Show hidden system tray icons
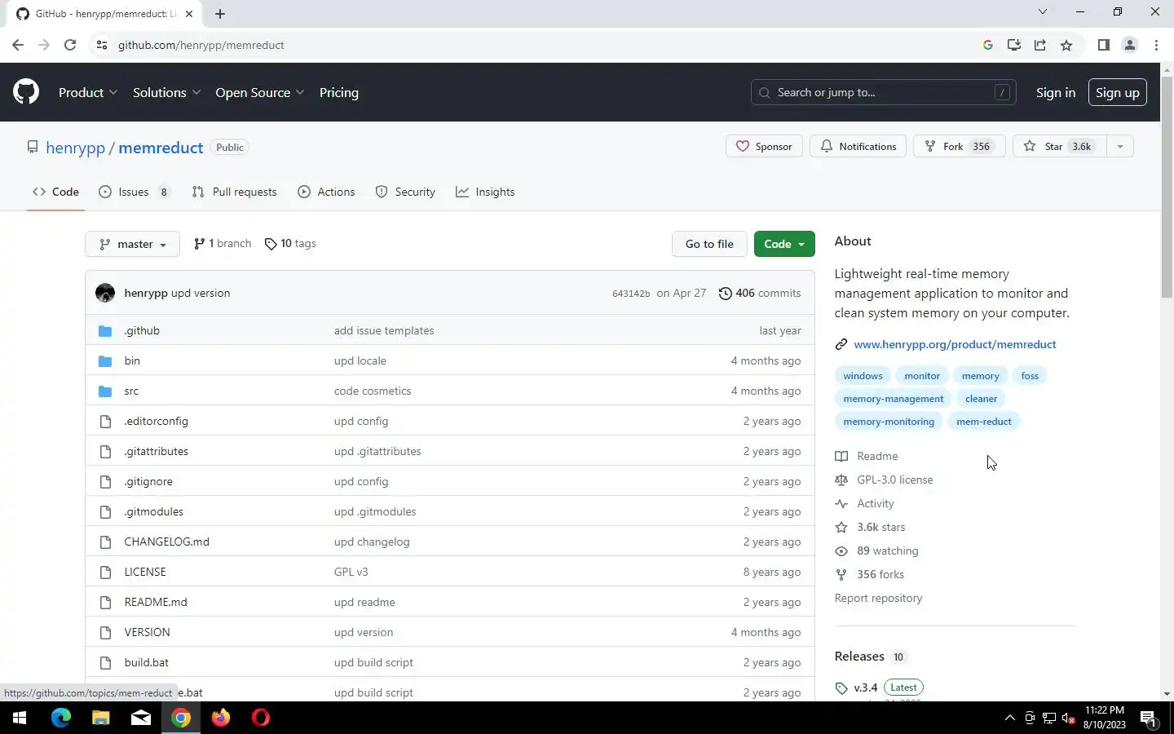 pyautogui.click(x=1009, y=718)
